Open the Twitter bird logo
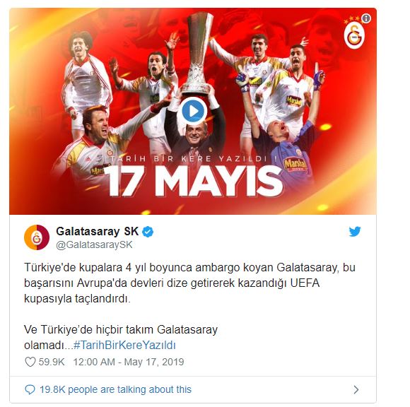Viewport: 410px width, 407px height. click(x=355, y=232)
